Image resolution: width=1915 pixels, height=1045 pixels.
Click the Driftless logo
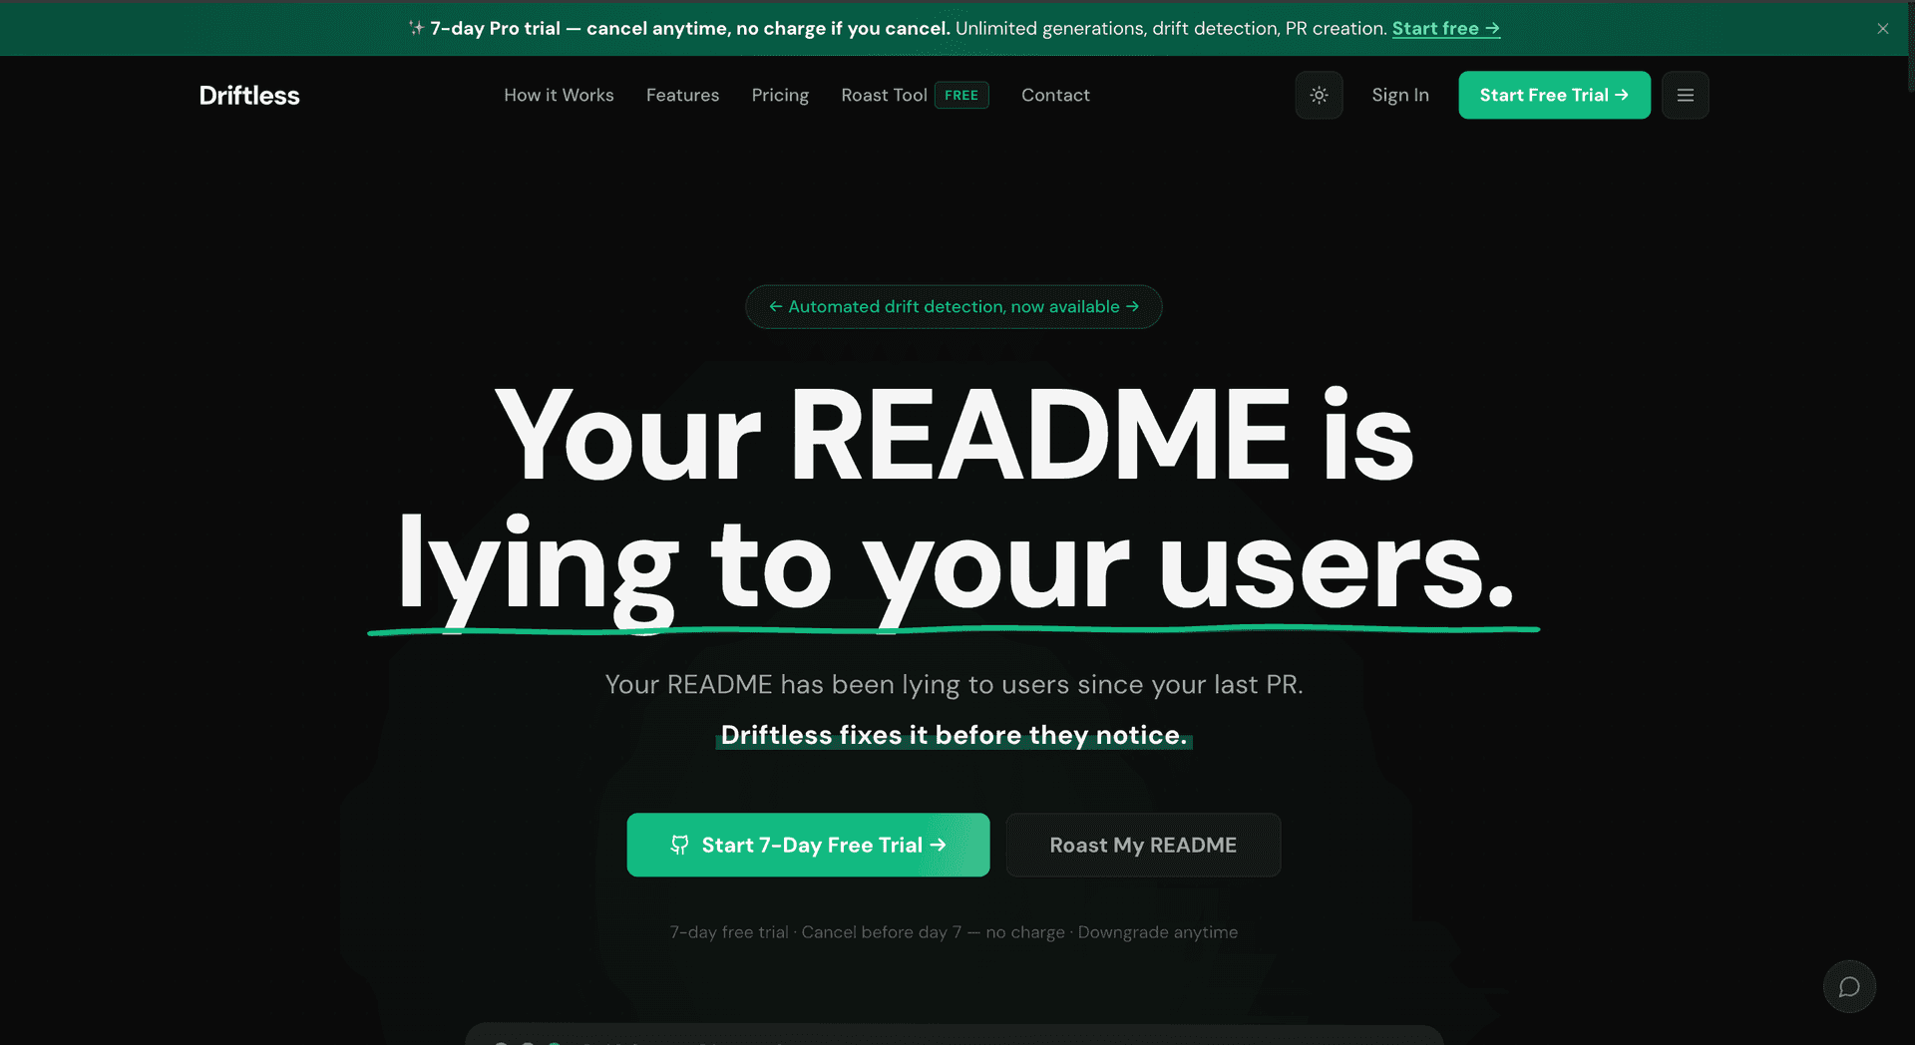click(x=249, y=95)
